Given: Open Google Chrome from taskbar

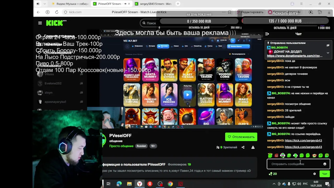Looking at the screenshot, I should click(170, 184).
